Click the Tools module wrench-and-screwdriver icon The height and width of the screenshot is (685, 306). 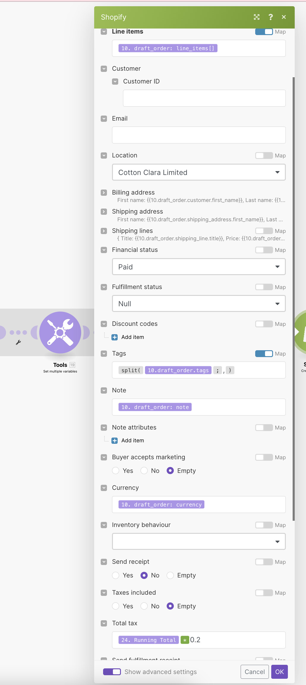[60, 332]
